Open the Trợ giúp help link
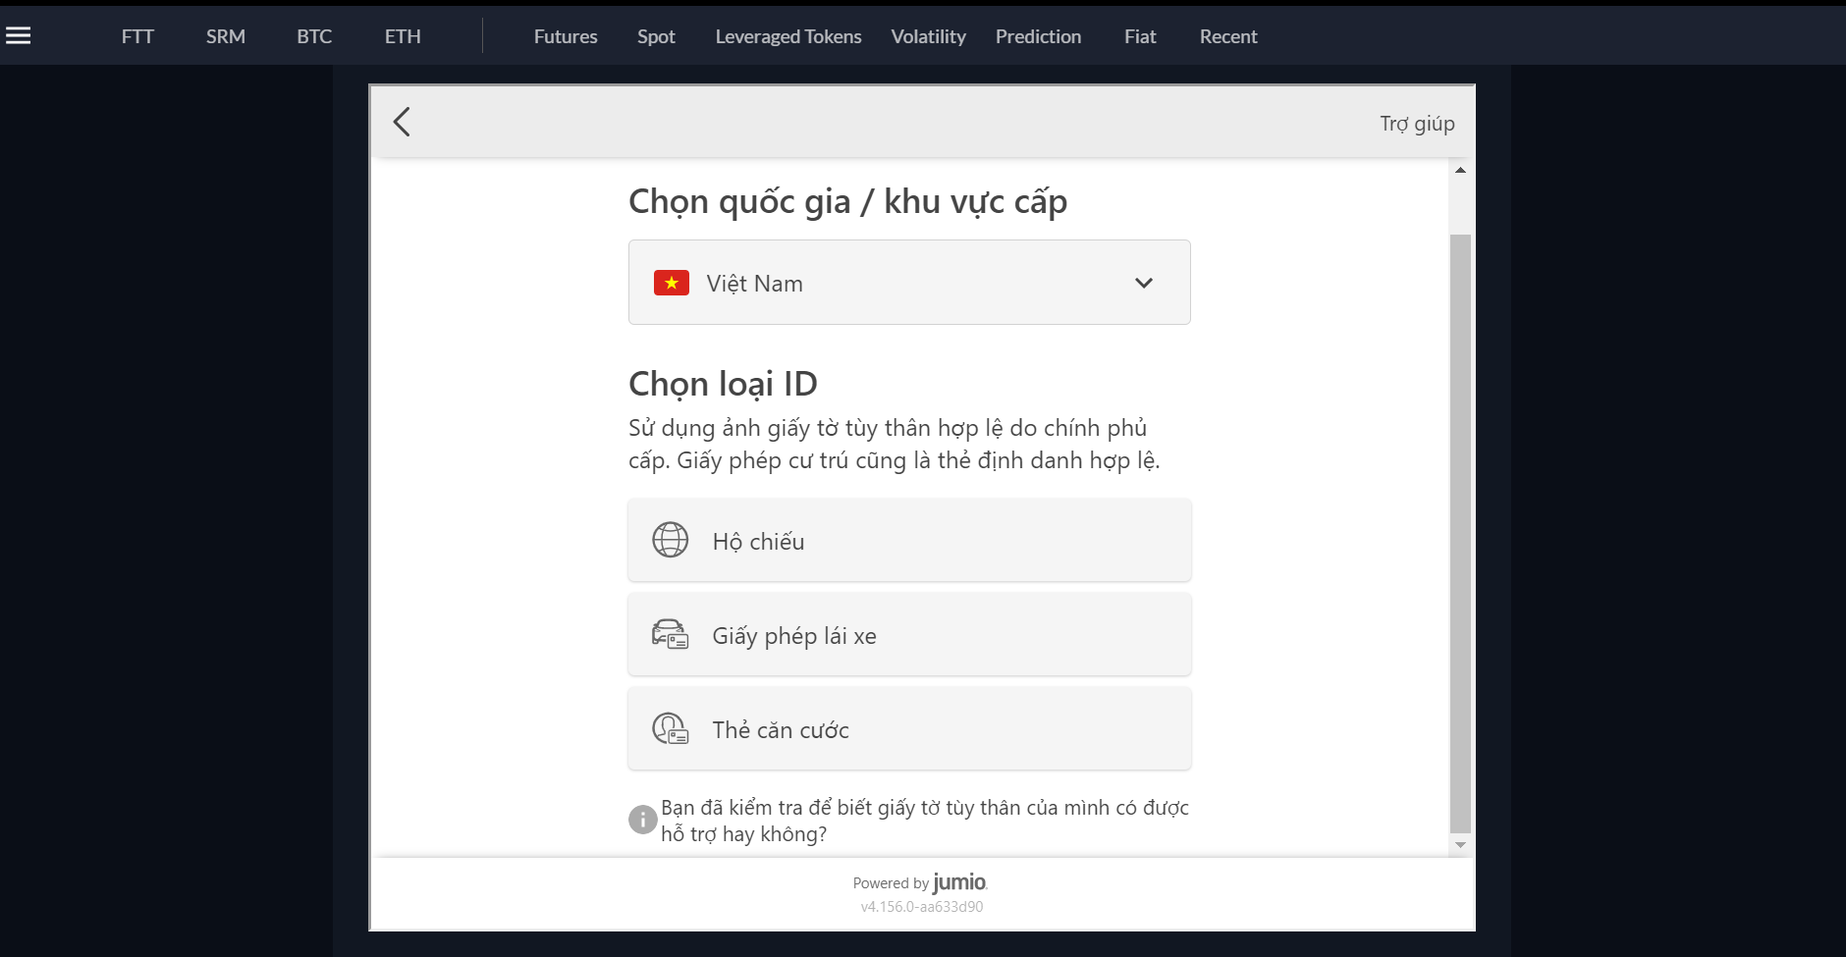The width and height of the screenshot is (1846, 957). (x=1416, y=124)
